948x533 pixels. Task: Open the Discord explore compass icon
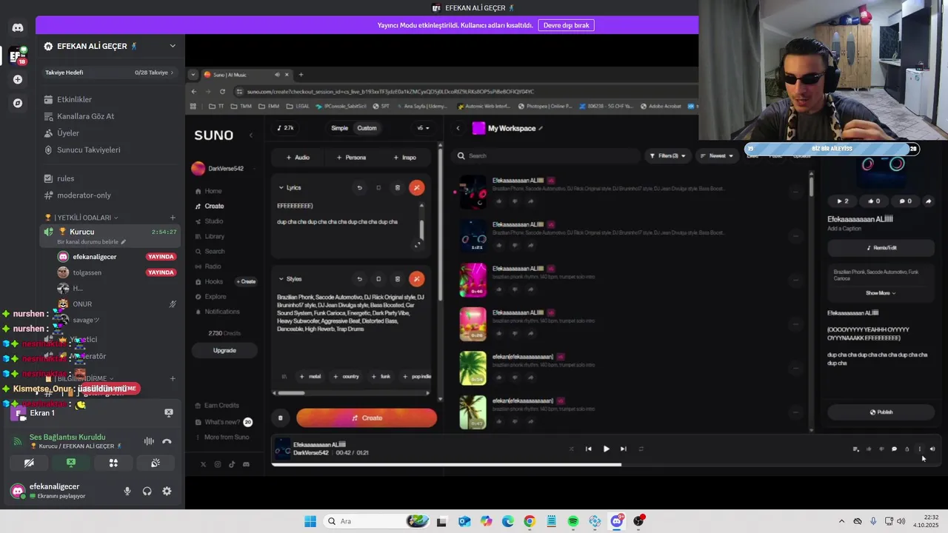(x=18, y=103)
